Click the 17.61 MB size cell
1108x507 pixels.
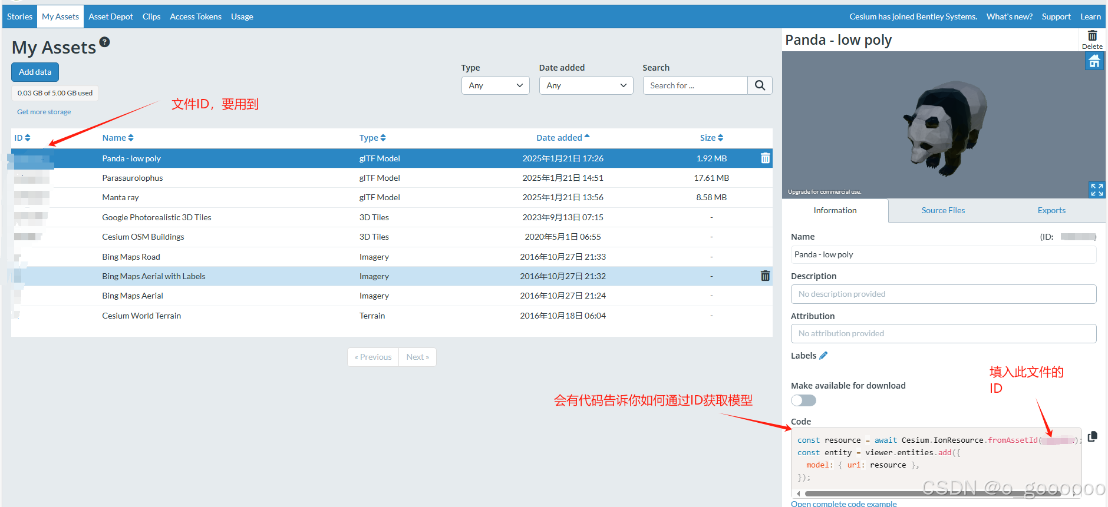click(x=711, y=178)
